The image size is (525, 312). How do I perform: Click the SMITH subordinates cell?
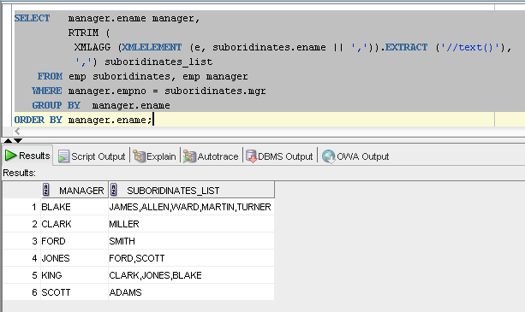click(191, 241)
